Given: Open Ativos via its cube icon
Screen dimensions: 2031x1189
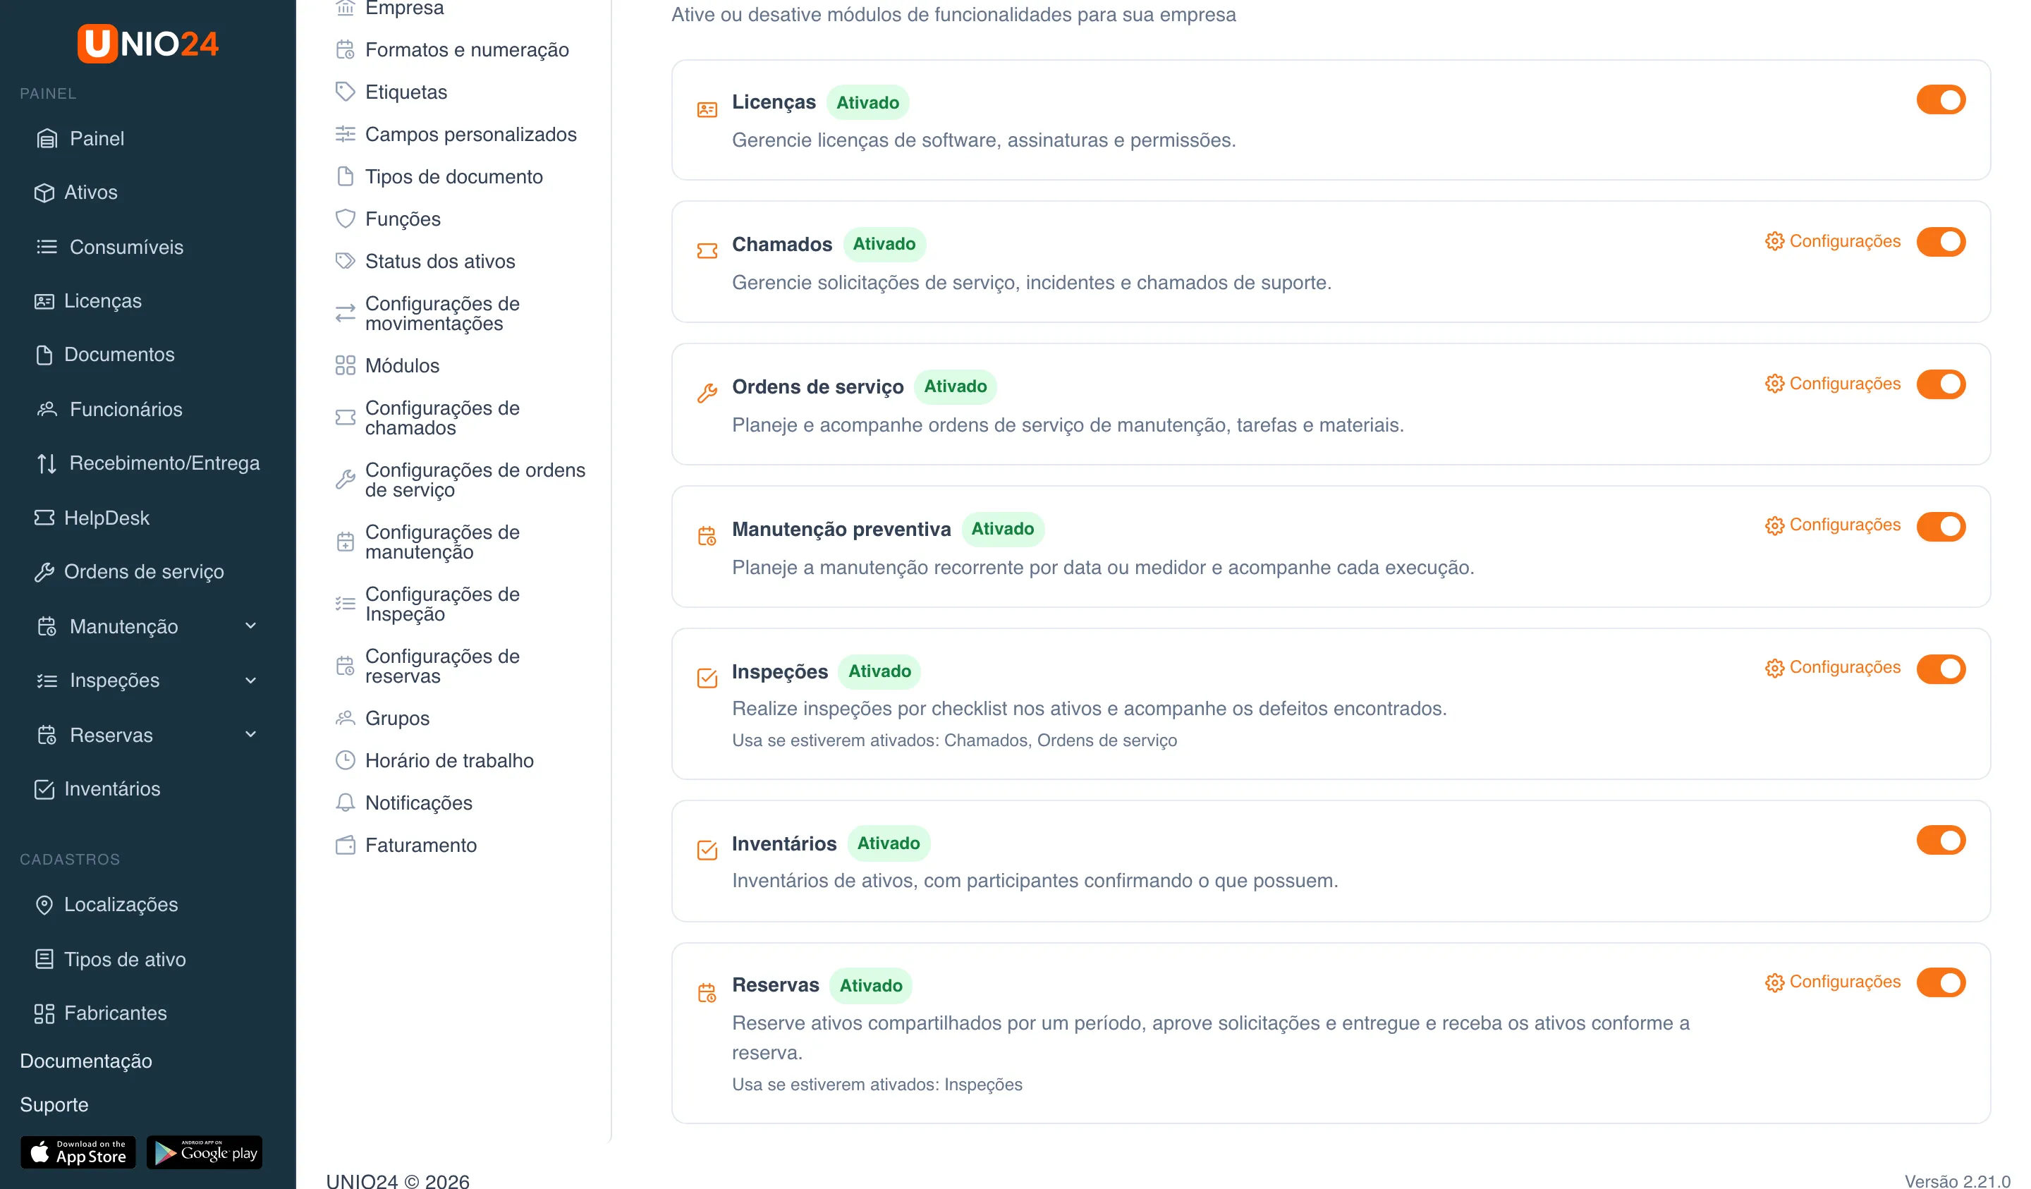Looking at the screenshot, I should 44,193.
